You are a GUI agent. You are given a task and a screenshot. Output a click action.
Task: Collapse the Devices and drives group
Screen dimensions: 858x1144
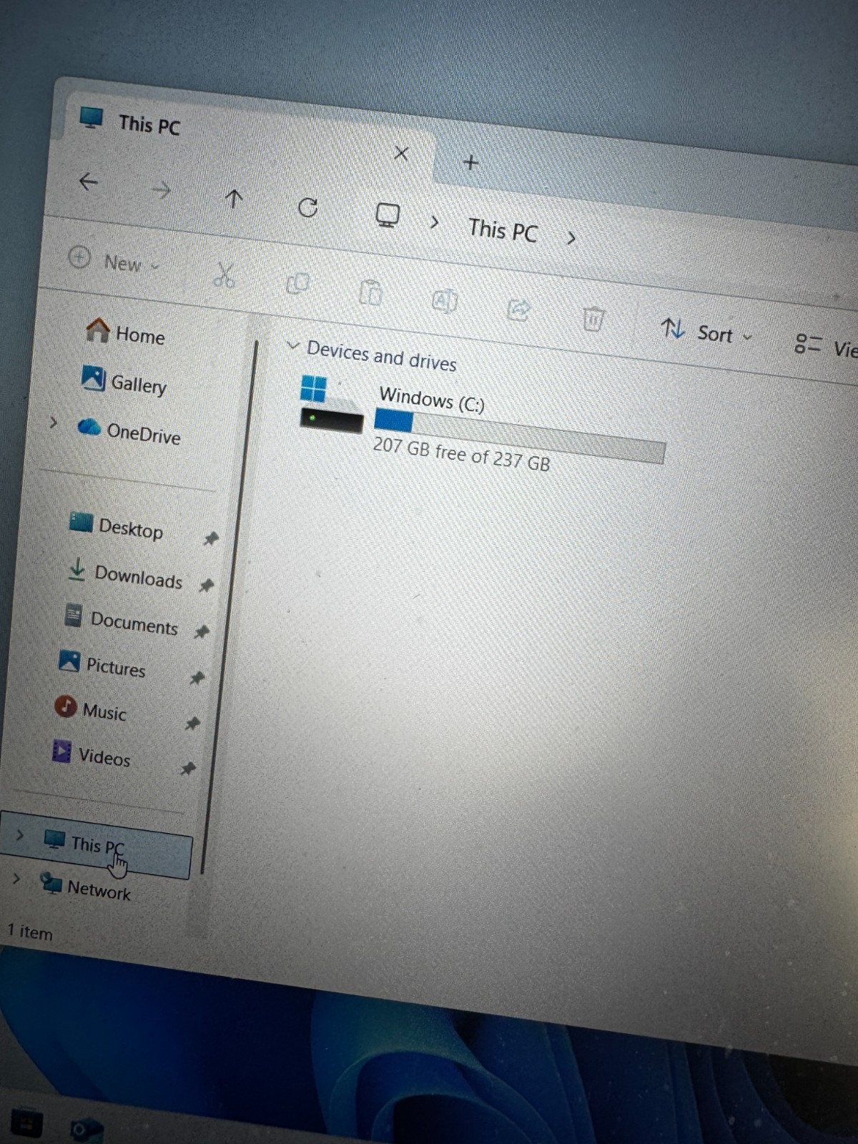(x=292, y=345)
